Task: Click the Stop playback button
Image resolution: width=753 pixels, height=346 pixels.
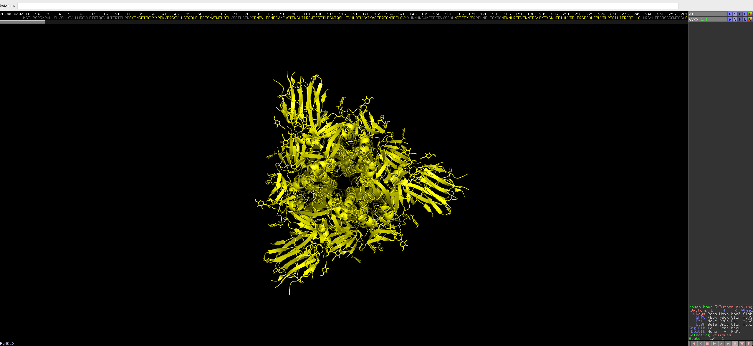Action: [x=707, y=344]
